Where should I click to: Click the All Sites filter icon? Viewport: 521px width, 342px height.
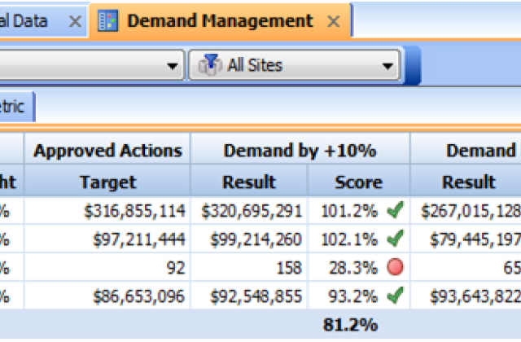[210, 64]
